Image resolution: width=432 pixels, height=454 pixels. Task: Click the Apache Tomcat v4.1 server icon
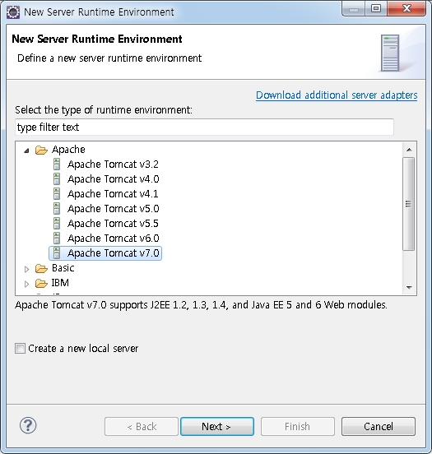[57, 194]
